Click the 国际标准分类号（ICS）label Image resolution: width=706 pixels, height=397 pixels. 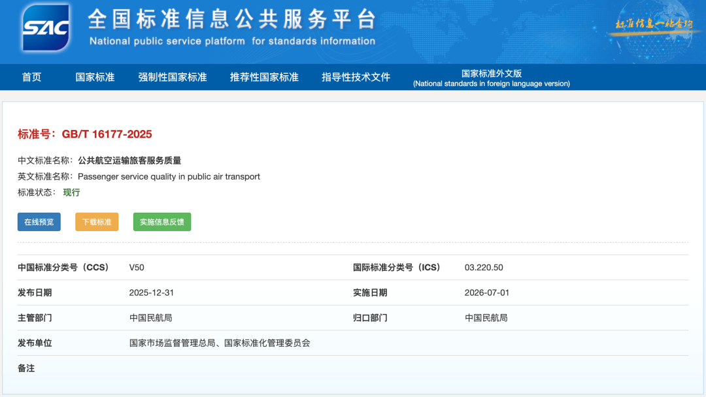(397, 268)
